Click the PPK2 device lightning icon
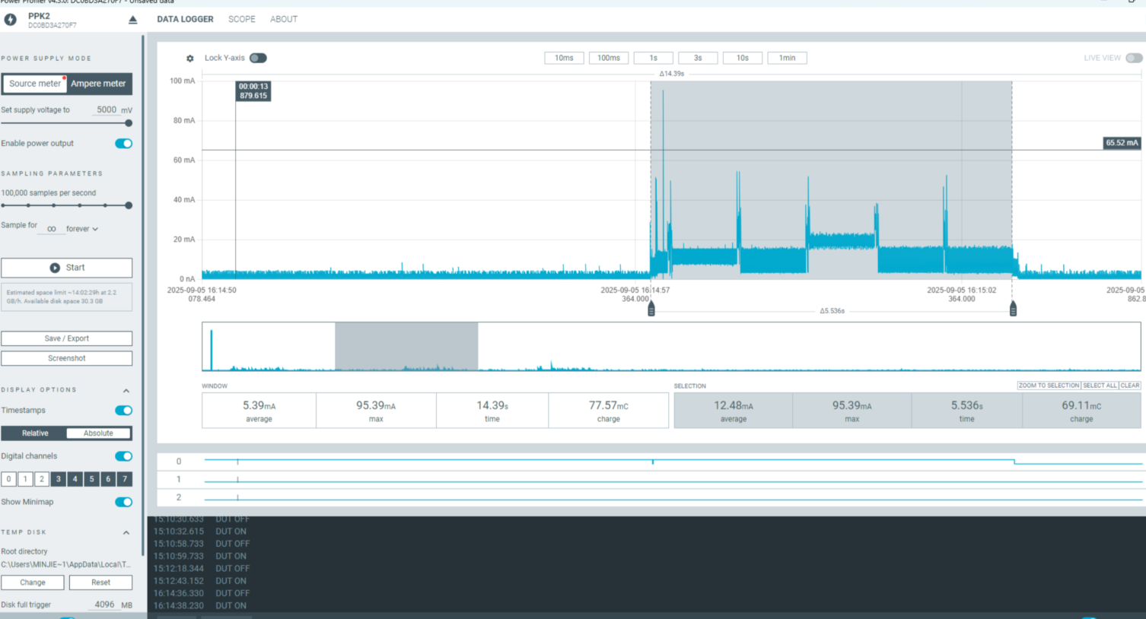Viewport: 1146px width, 619px height. tap(11, 20)
